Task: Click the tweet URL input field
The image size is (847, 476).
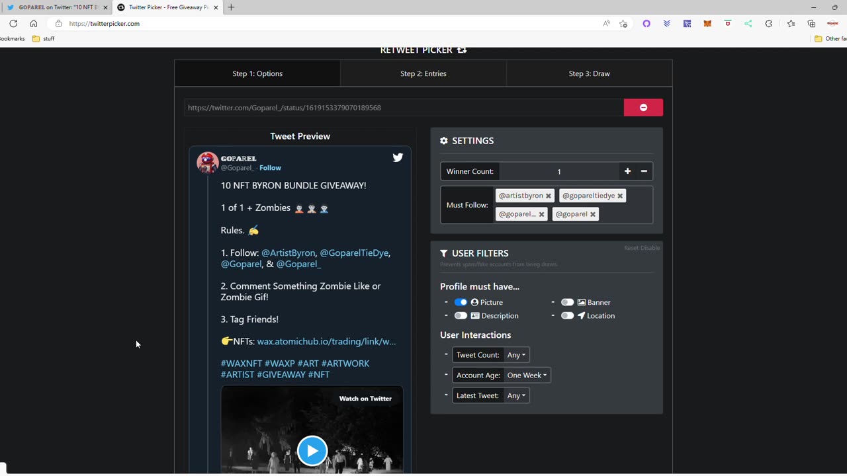Action: point(404,108)
